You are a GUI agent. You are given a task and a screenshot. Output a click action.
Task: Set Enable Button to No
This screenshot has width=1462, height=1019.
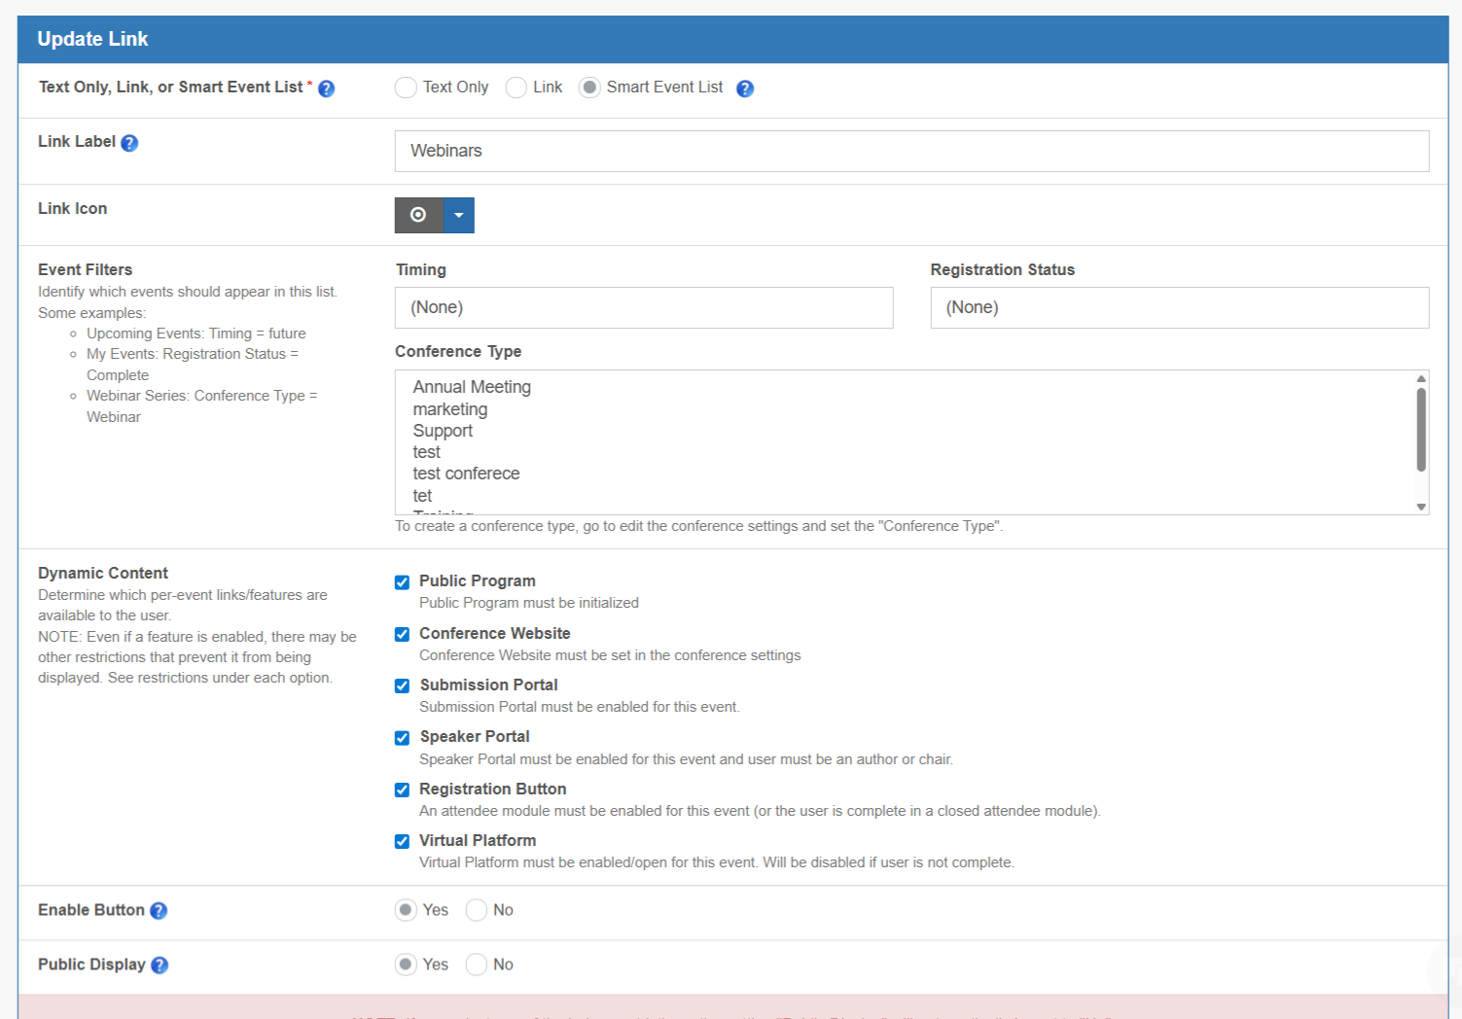(477, 910)
